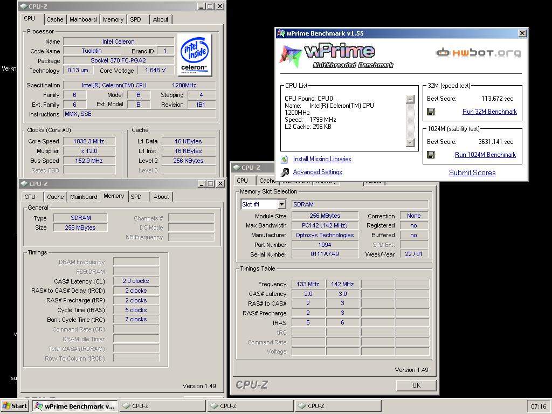Click the 32M best score 113,672 sec
Screen dimensions: 552x414
pos(497,99)
